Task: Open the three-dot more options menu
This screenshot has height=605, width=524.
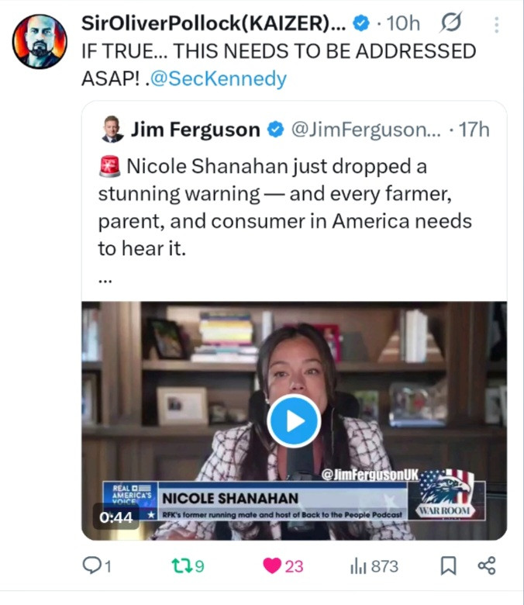Action: (x=497, y=25)
